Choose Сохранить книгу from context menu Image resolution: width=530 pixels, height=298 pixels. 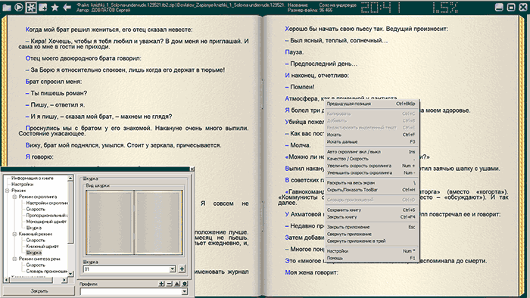371,210
